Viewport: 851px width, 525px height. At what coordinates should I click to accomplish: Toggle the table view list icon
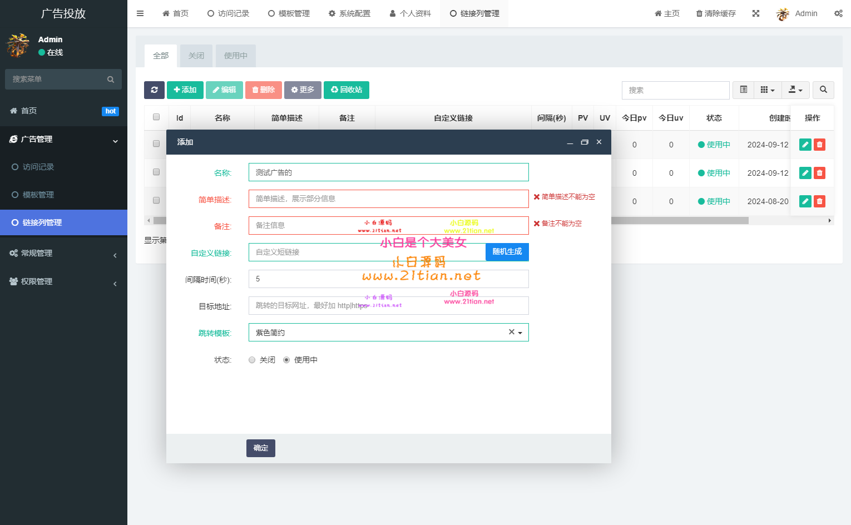(x=744, y=90)
